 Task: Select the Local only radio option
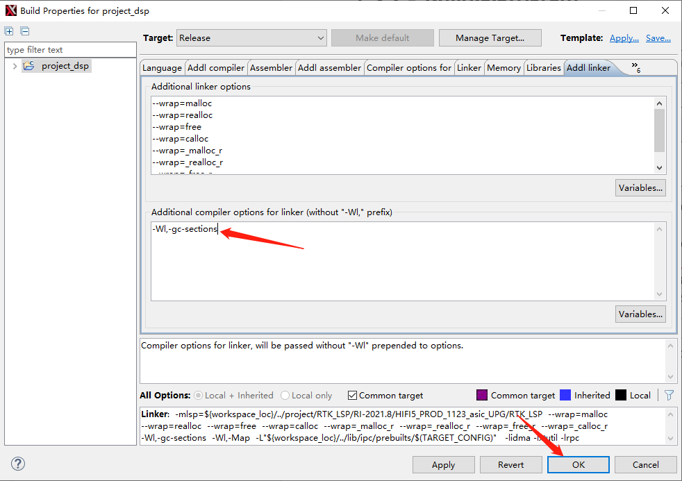(285, 395)
